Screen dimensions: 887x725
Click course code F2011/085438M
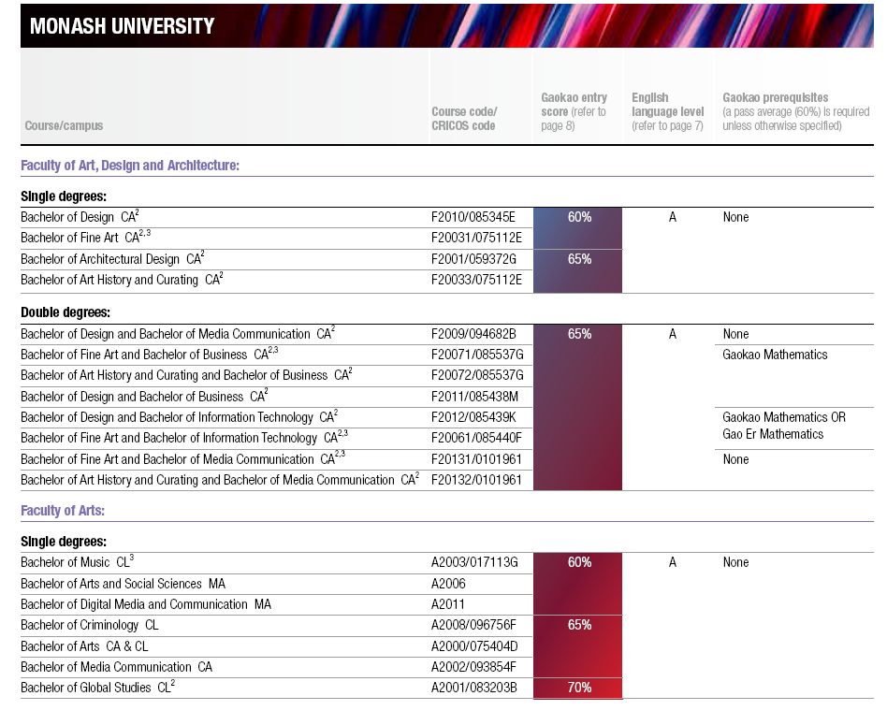(x=474, y=397)
